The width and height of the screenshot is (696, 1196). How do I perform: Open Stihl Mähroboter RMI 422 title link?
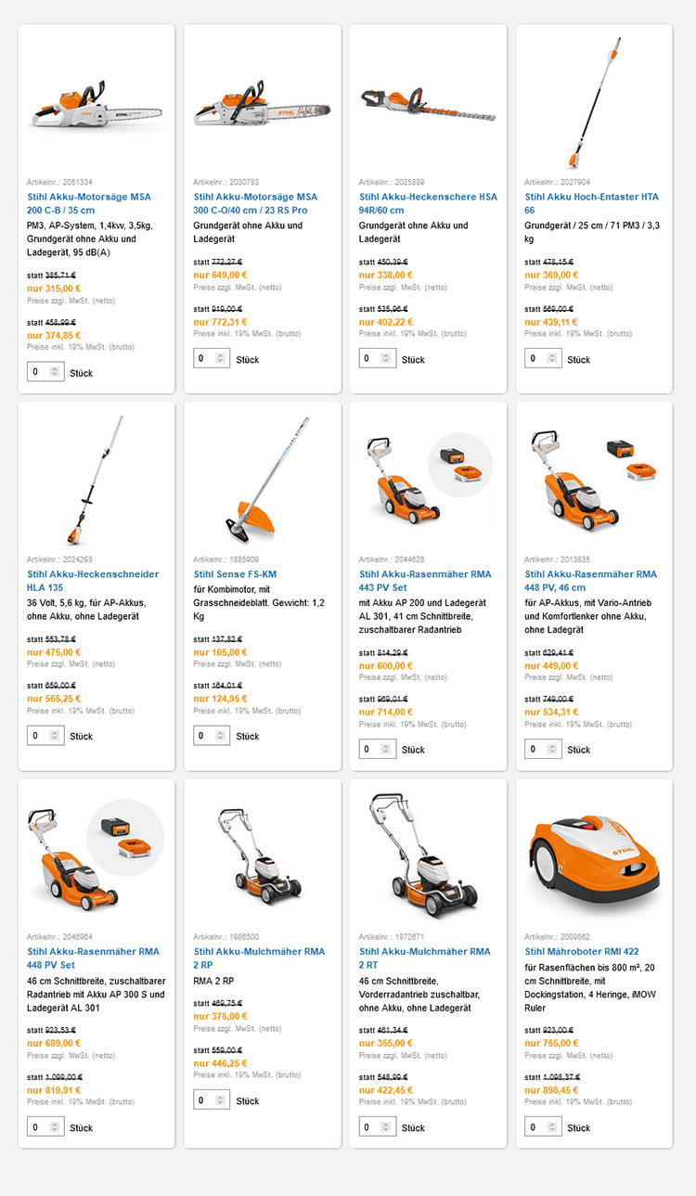point(582,952)
